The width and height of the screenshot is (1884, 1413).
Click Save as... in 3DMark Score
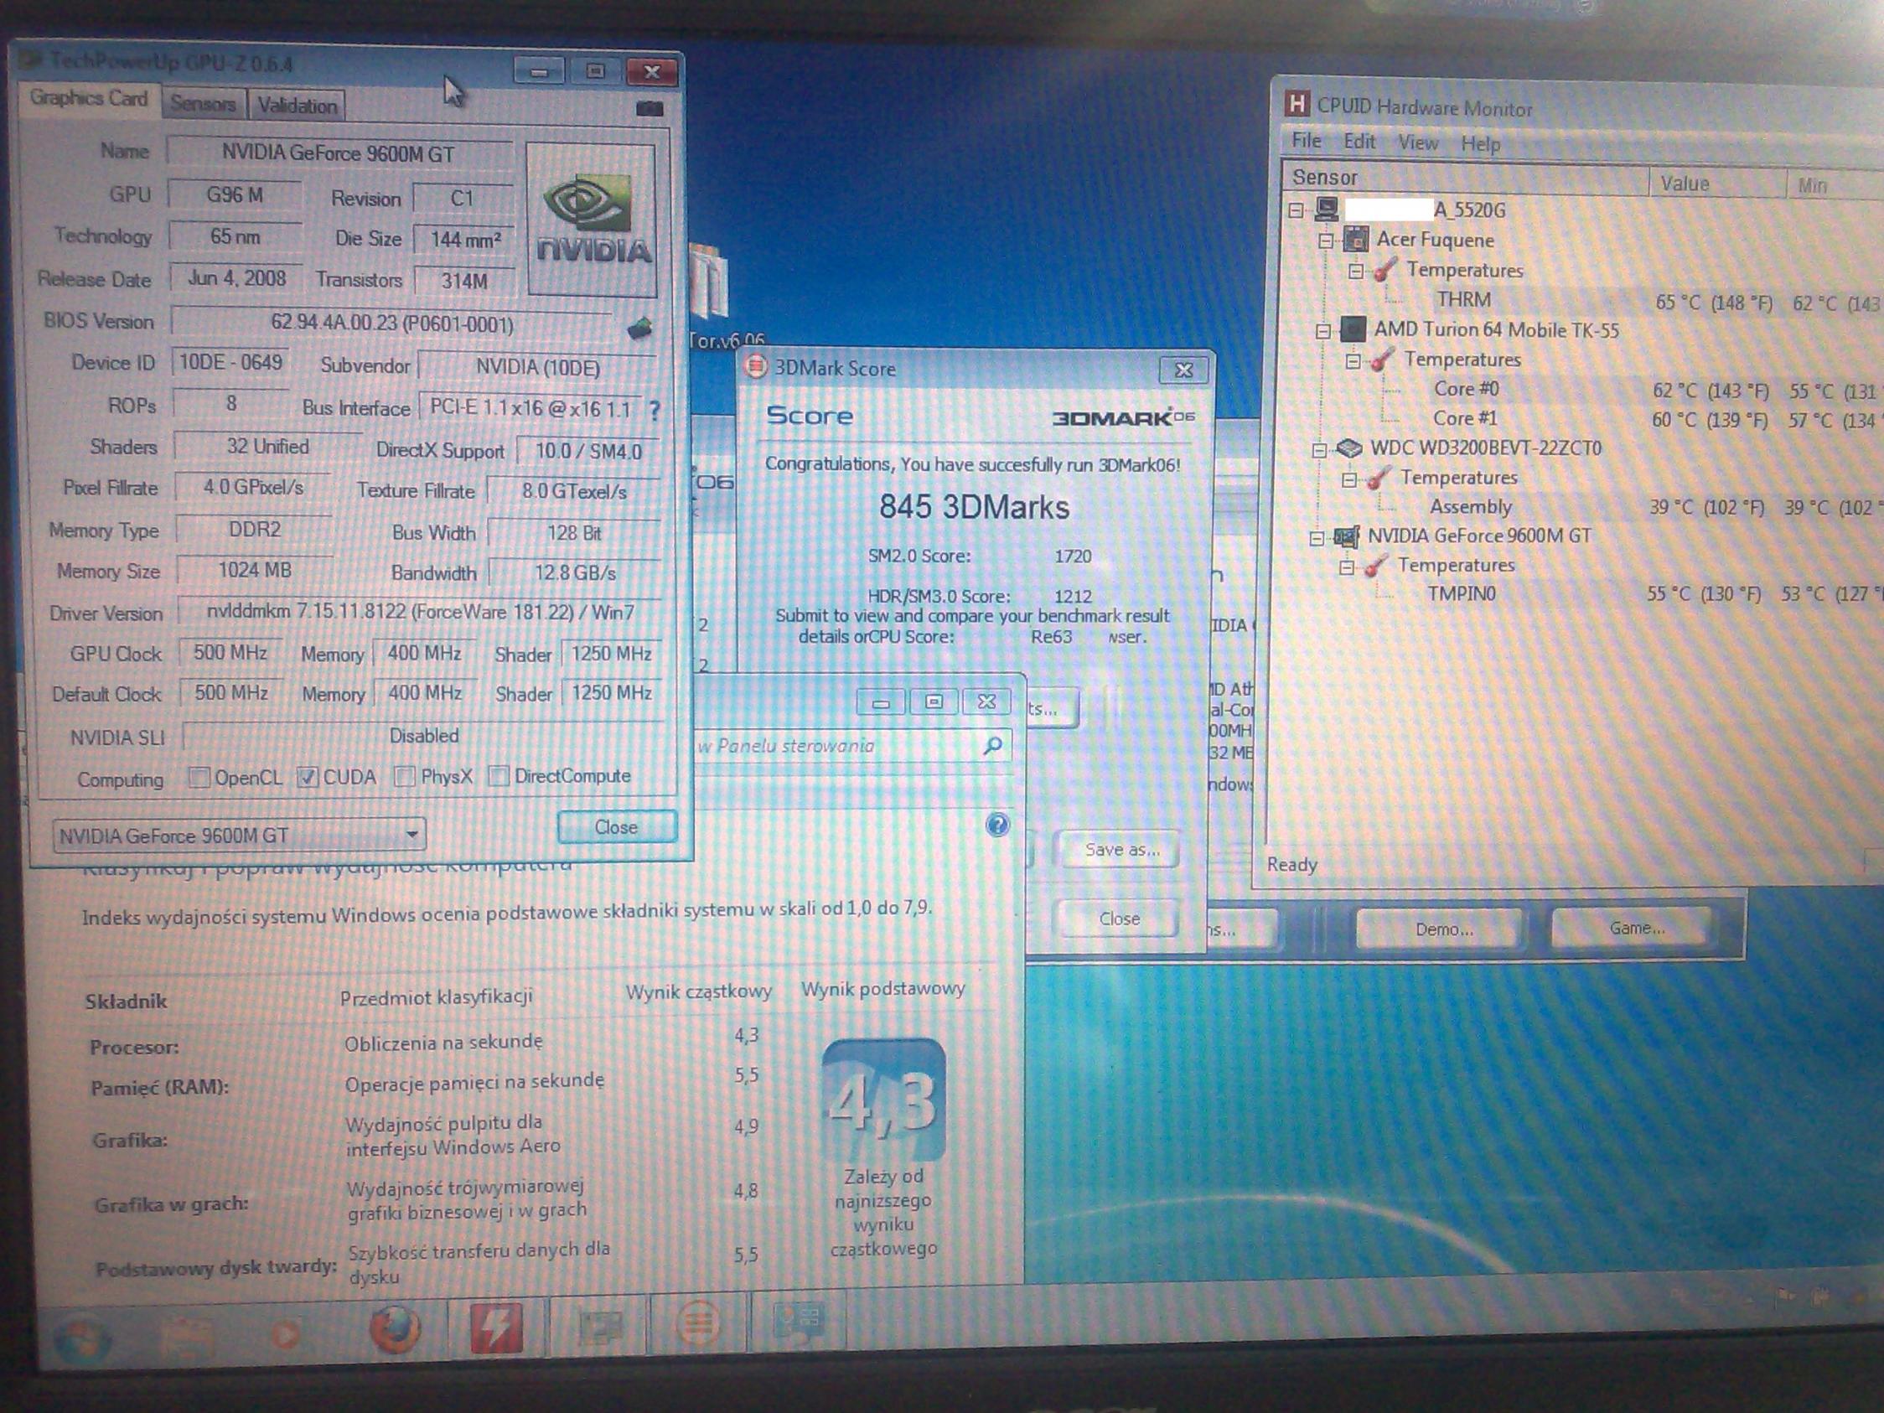click(x=1121, y=849)
